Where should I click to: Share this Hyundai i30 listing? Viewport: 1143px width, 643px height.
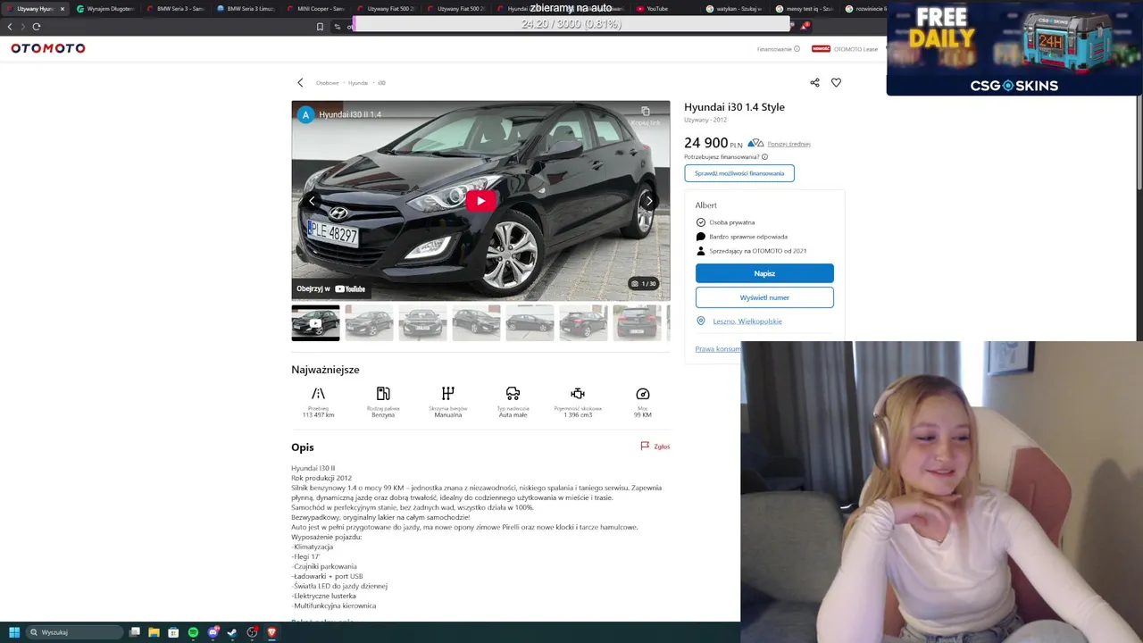click(814, 82)
